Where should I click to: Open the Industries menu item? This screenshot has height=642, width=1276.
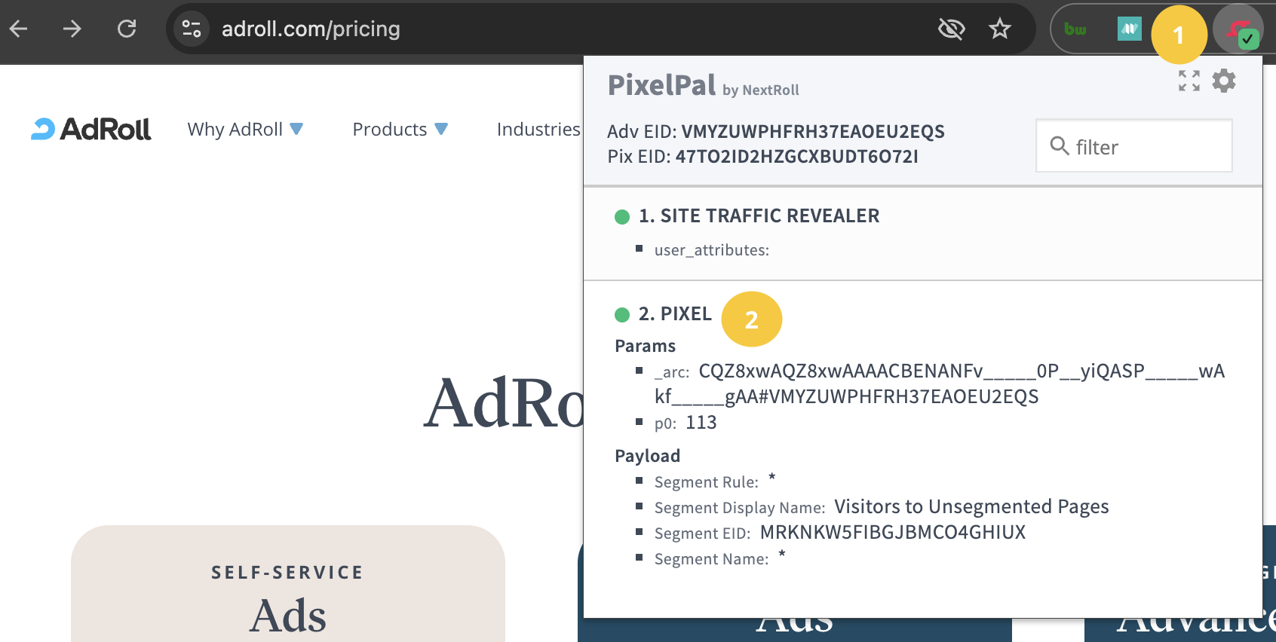click(538, 130)
